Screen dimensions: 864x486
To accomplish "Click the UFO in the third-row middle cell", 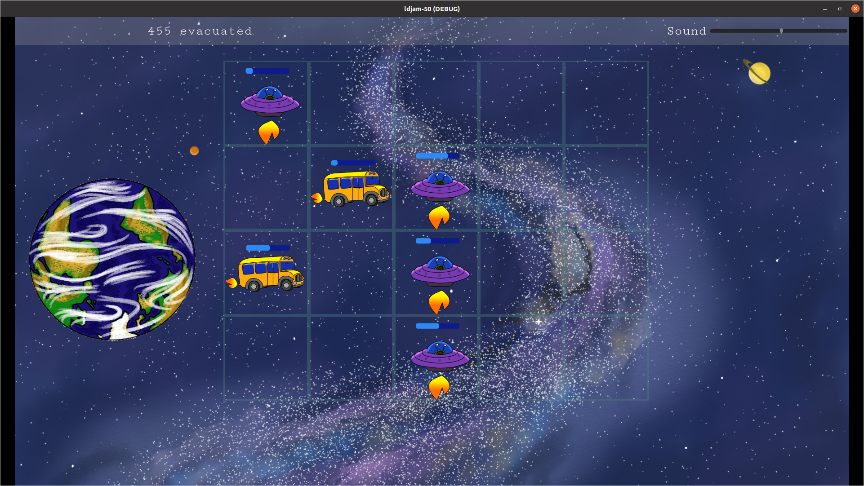I will coord(440,271).
